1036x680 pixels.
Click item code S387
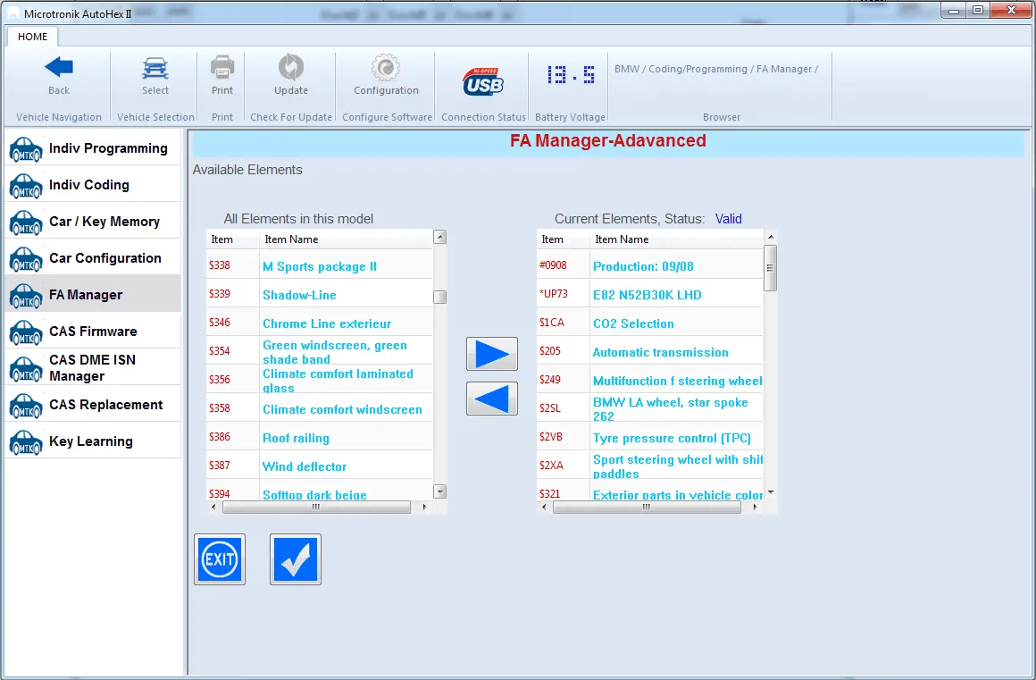(x=220, y=466)
